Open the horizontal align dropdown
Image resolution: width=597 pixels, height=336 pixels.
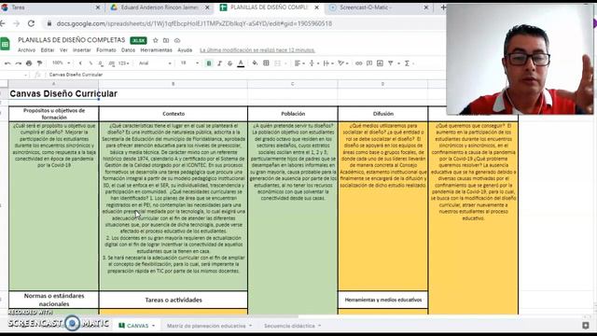299,63
